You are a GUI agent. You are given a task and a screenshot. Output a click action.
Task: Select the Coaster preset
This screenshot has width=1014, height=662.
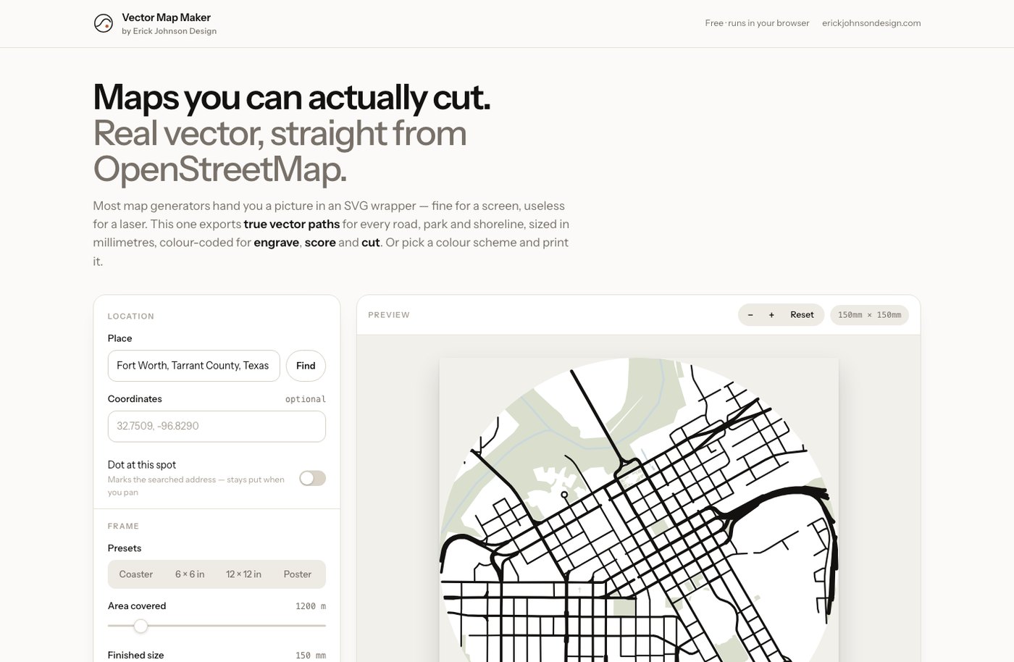click(x=136, y=574)
